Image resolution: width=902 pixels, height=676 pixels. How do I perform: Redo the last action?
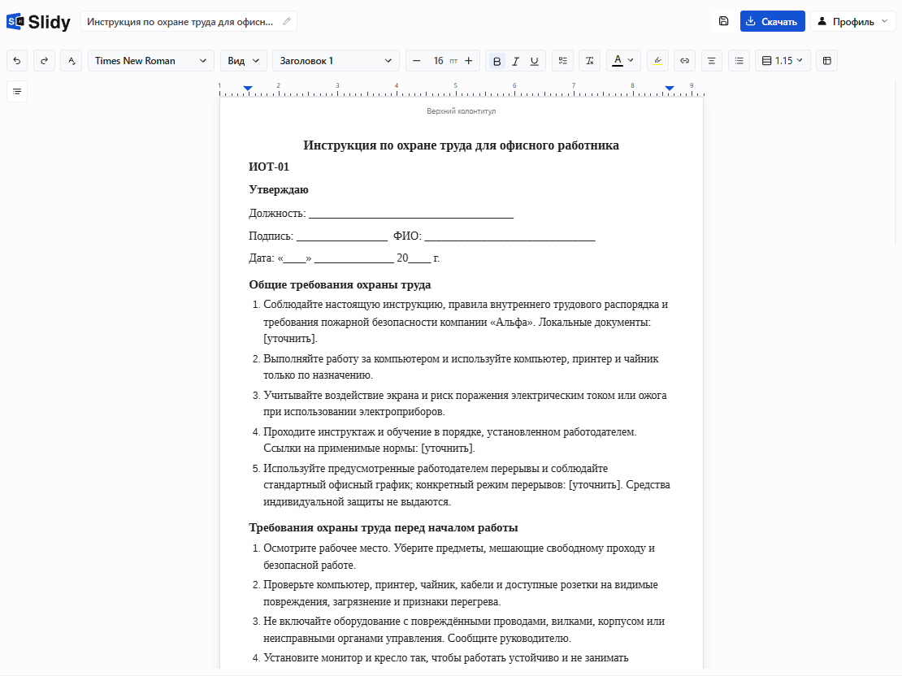[45, 60]
